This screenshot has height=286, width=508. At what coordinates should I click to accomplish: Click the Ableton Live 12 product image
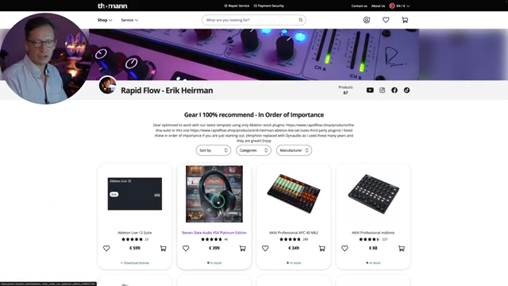135,194
